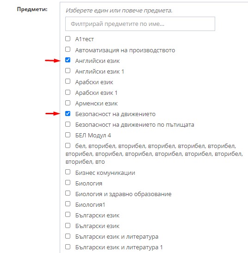Tick the second Български език checkbox

pyautogui.click(x=68, y=226)
